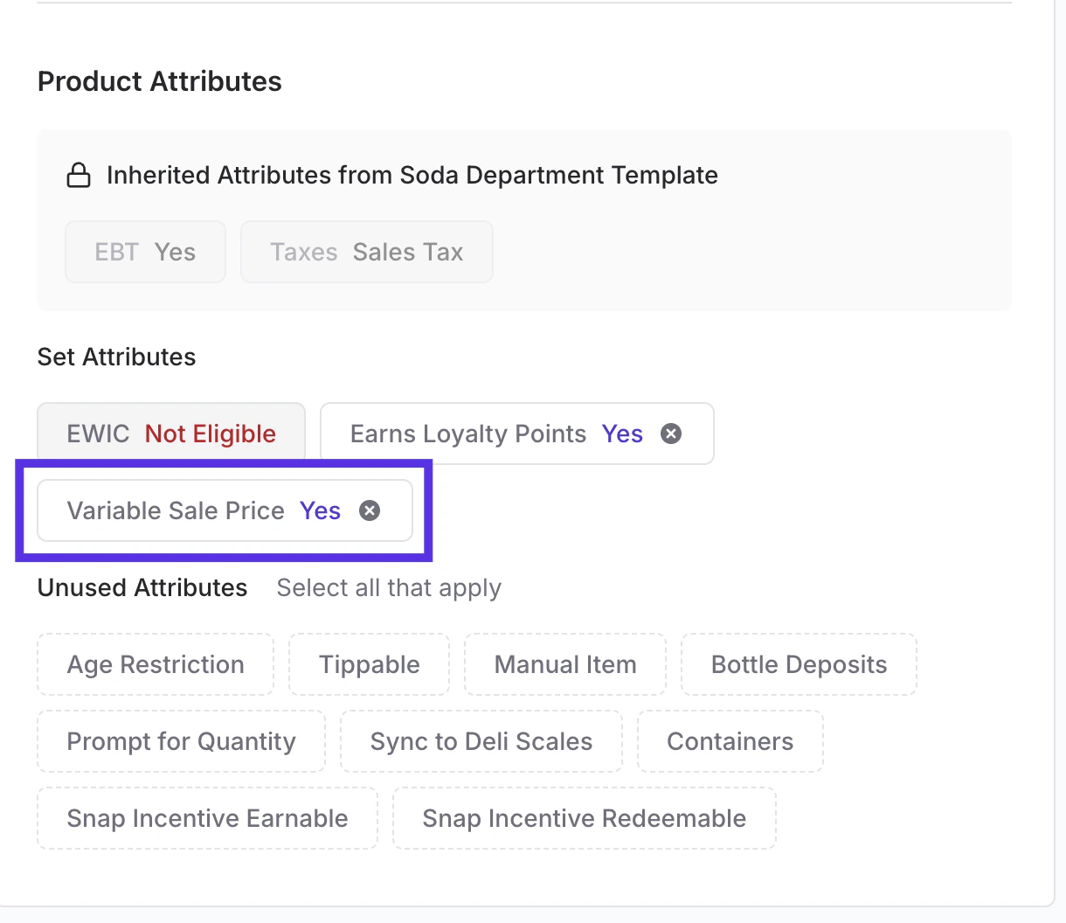Add the Bottle Deposits attribute
1066x923 pixels.
click(799, 664)
